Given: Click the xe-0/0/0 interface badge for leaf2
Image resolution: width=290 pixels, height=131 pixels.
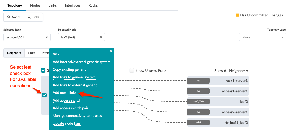Looking at the screenshot, I should (198, 102).
